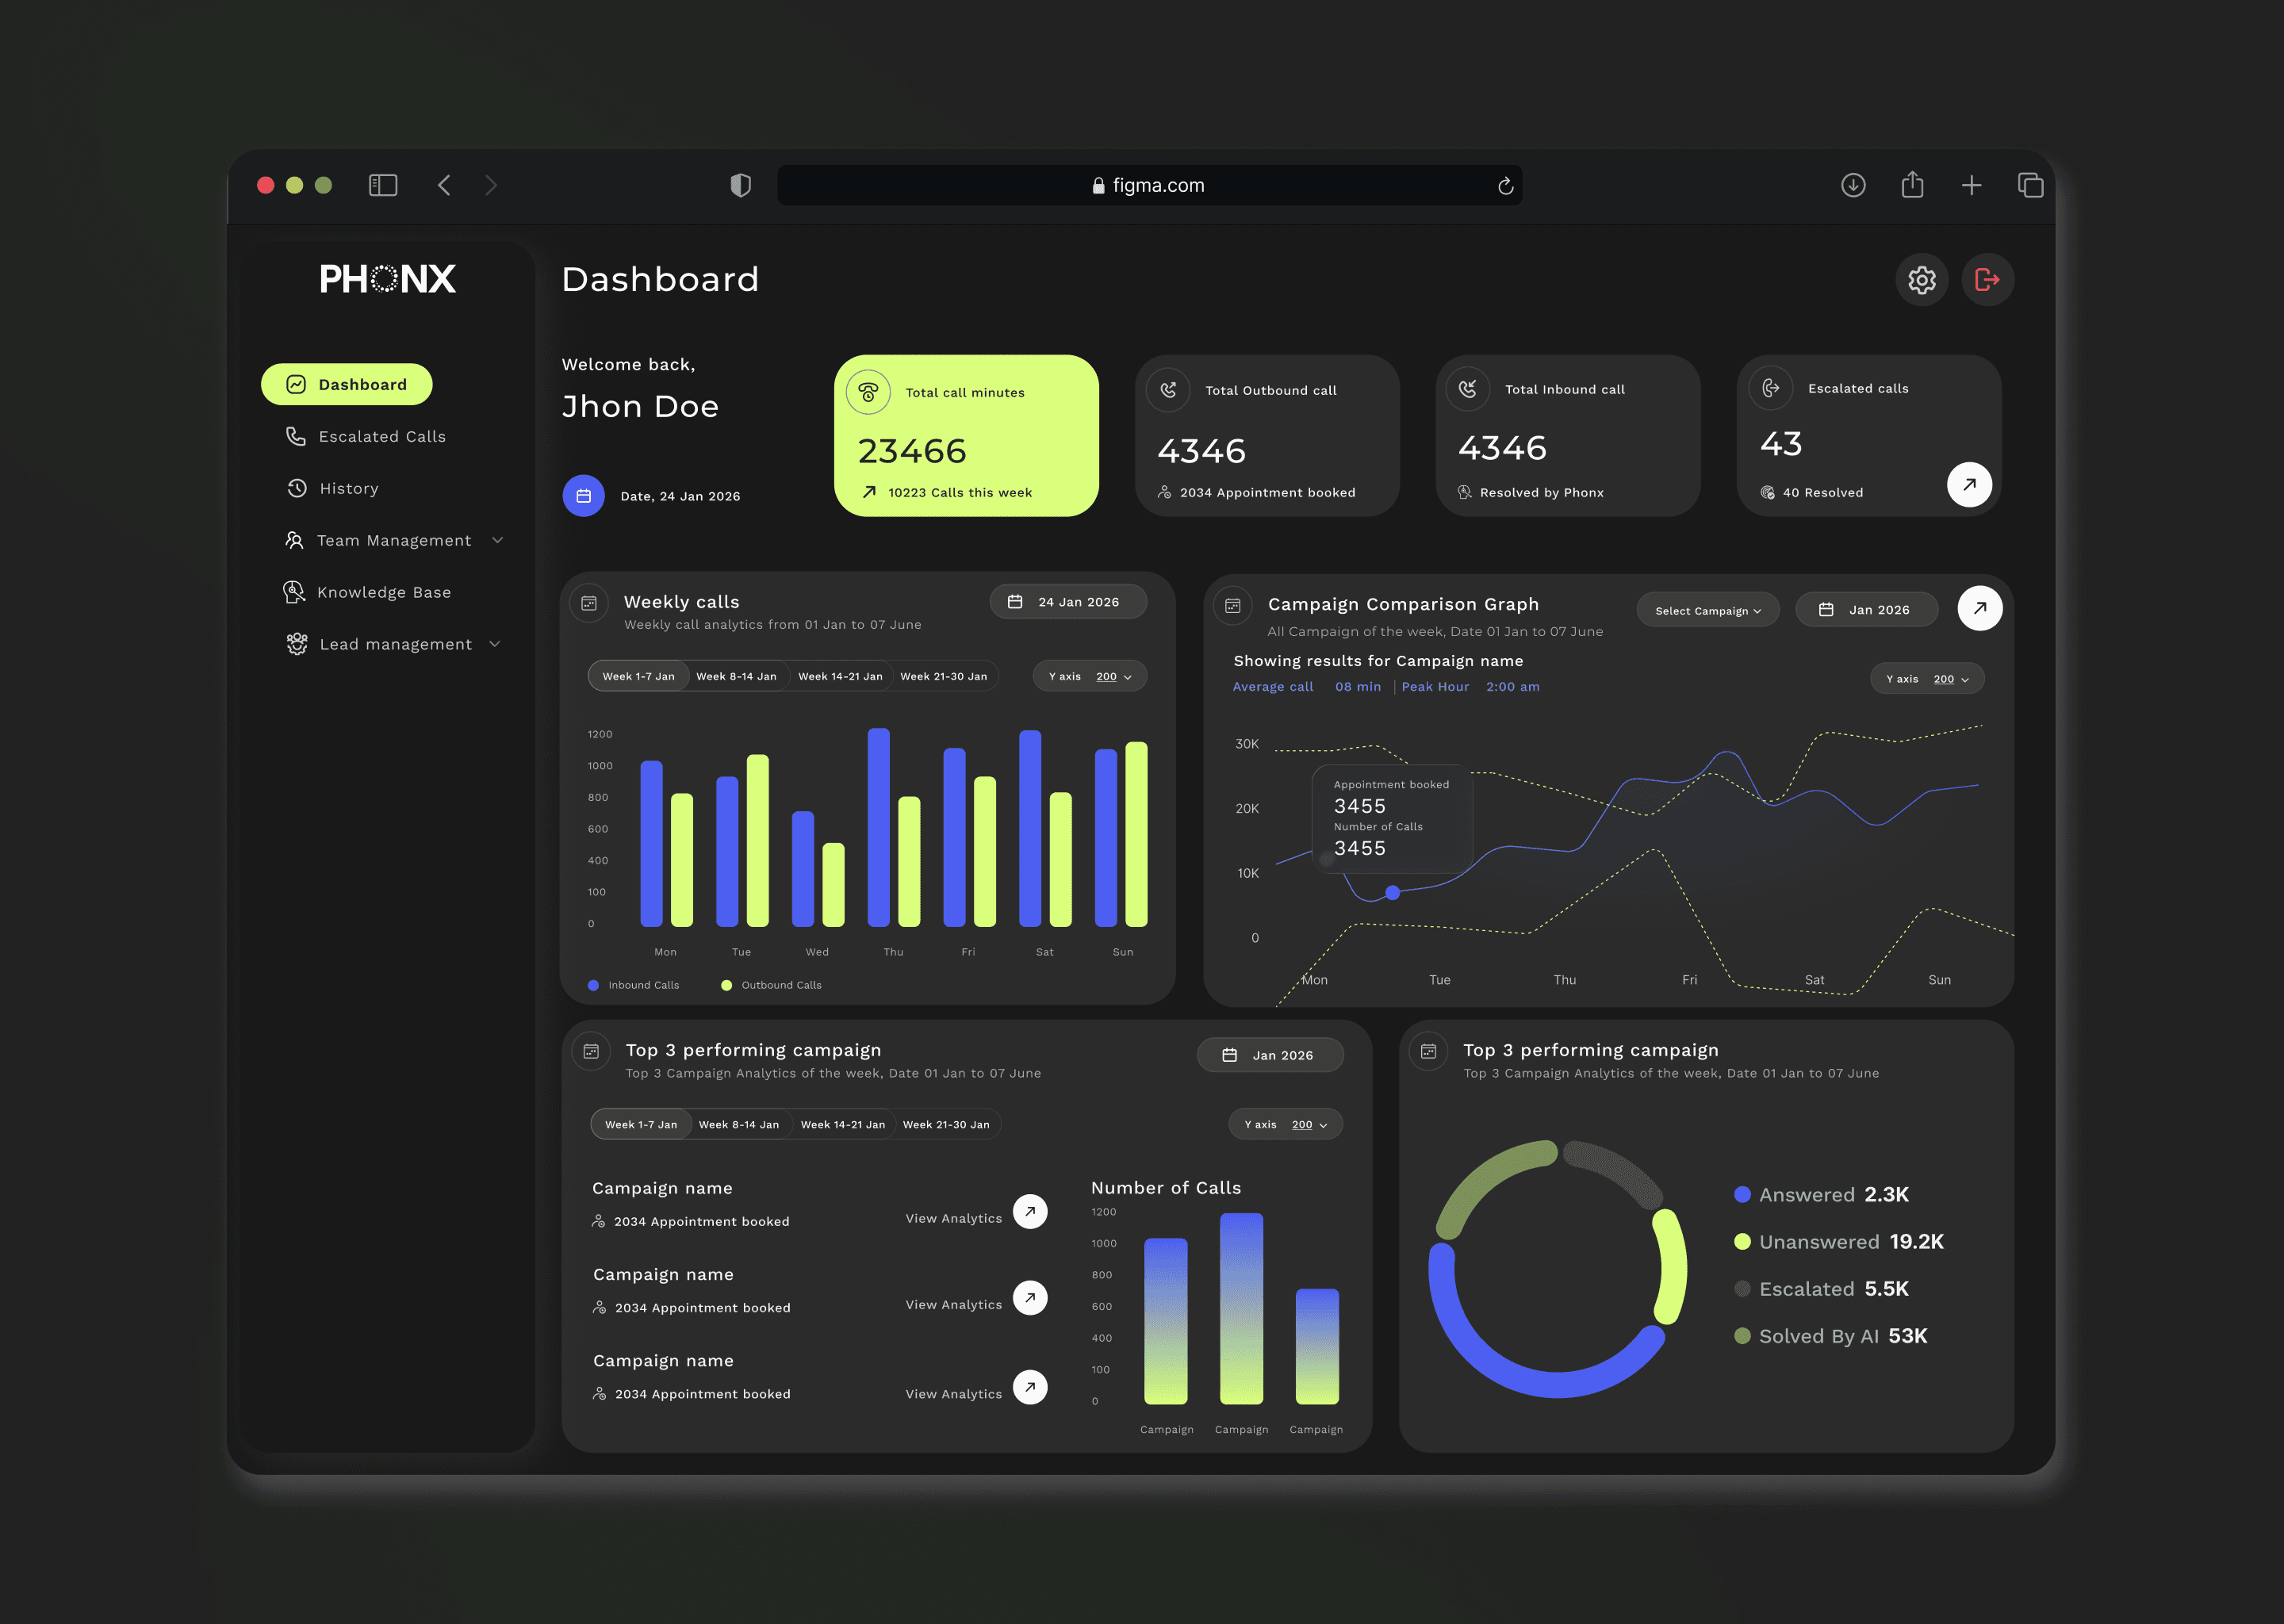Click the figma.com address bar

[1149, 185]
